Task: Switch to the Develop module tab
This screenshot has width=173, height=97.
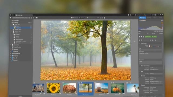Action: coord(149,18)
